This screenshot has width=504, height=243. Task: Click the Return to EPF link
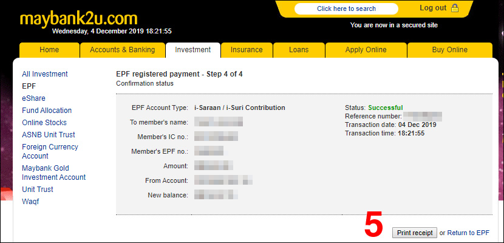point(469,233)
